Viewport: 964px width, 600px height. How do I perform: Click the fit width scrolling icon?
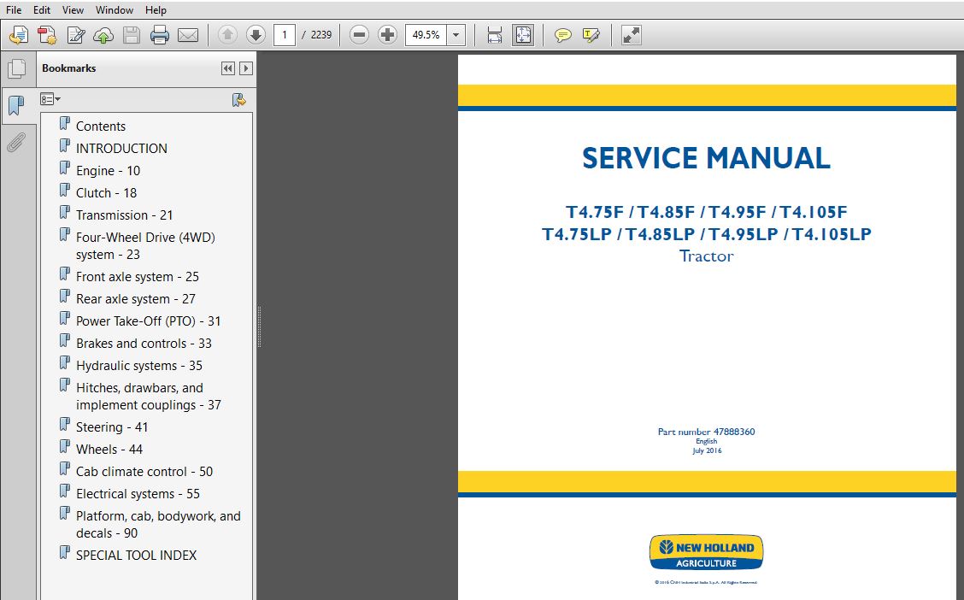pos(494,35)
